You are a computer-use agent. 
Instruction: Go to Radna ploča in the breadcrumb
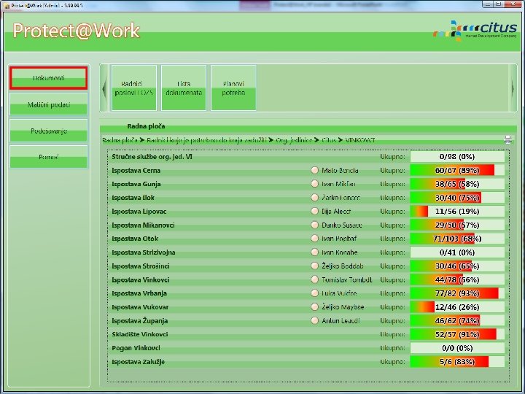pos(120,140)
